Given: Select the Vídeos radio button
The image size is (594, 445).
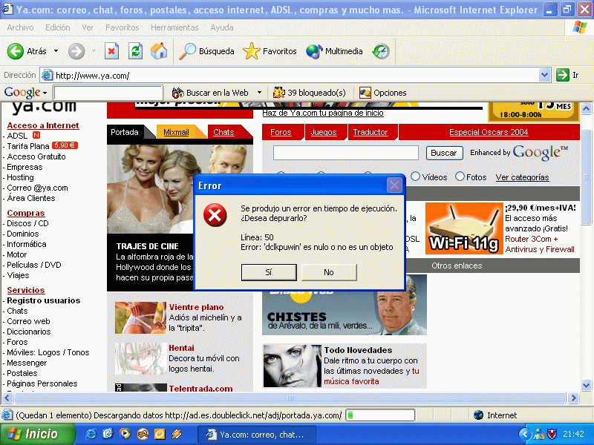Looking at the screenshot, I should click(416, 177).
